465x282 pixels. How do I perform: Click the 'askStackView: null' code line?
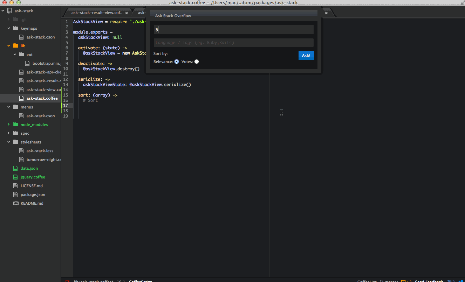tap(100, 37)
